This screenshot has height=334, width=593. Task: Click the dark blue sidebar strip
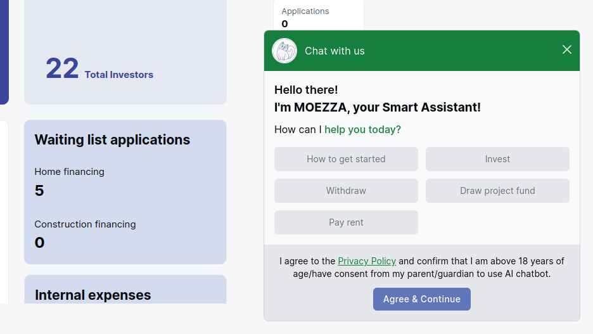click(x=4, y=52)
